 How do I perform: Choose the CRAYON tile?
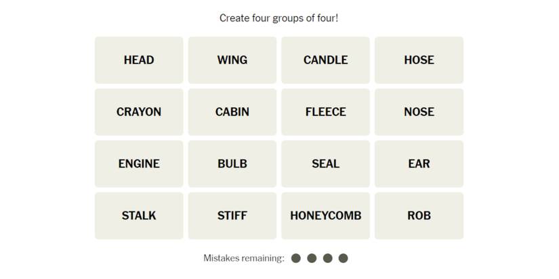139,112
